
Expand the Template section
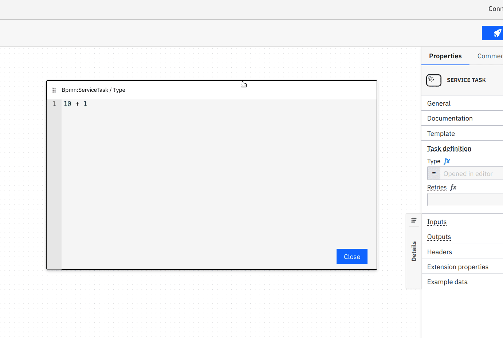tap(441, 133)
